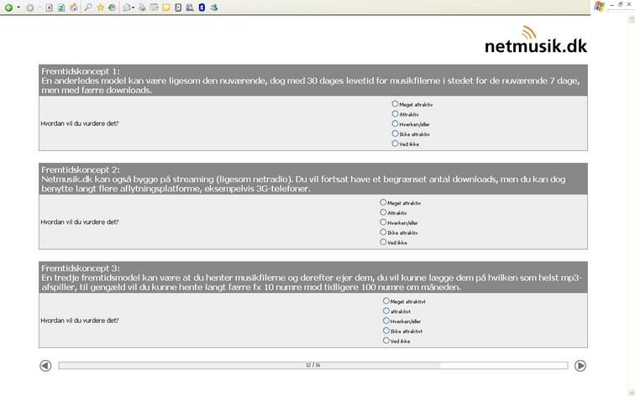Go to the Home page icon
Viewport: 635px width, 396px height.
tap(73, 8)
